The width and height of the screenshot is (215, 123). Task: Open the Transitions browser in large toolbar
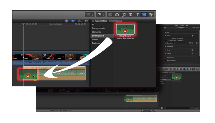pos(130,15)
